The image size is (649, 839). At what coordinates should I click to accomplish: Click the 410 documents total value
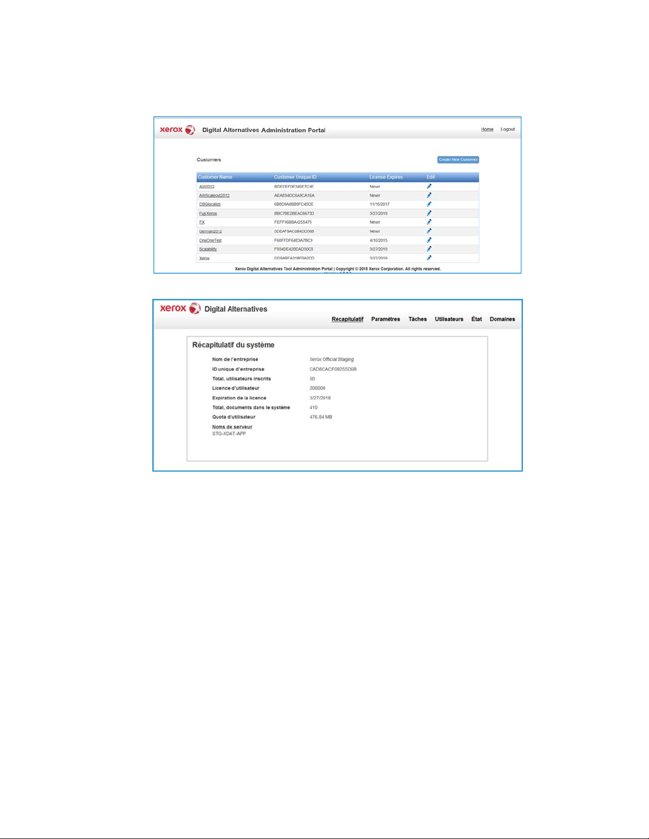pyautogui.click(x=314, y=408)
